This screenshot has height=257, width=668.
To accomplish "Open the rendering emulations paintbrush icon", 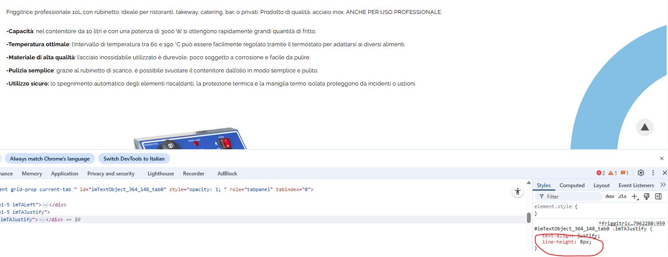I will [647, 196].
